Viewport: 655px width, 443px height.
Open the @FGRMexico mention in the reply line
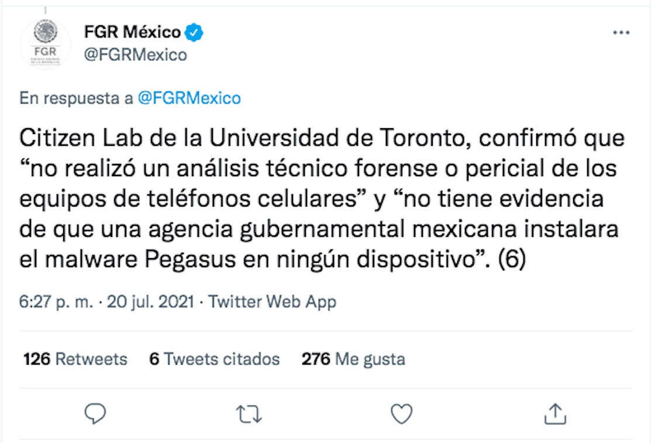click(x=189, y=98)
